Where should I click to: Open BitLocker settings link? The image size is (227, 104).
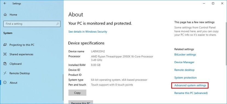pos(185,55)
